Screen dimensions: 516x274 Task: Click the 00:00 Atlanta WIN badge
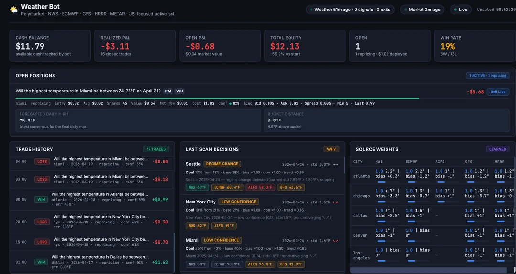click(x=41, y=199)
